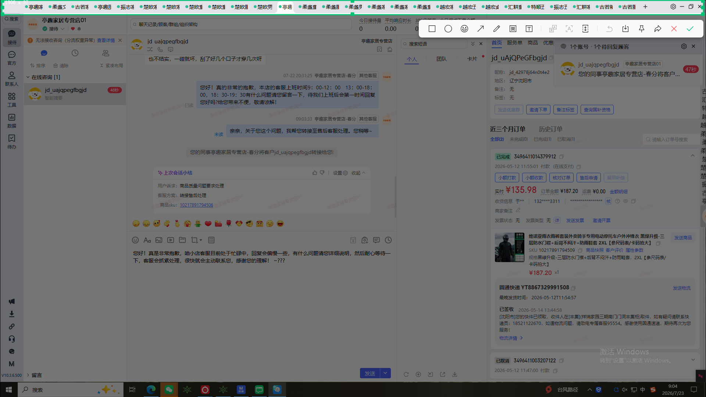The width and height of the screenshot is (706, 397).
Task: Open the WeChat icon in the Windows taskbar
Action: (x=169, y=390)
